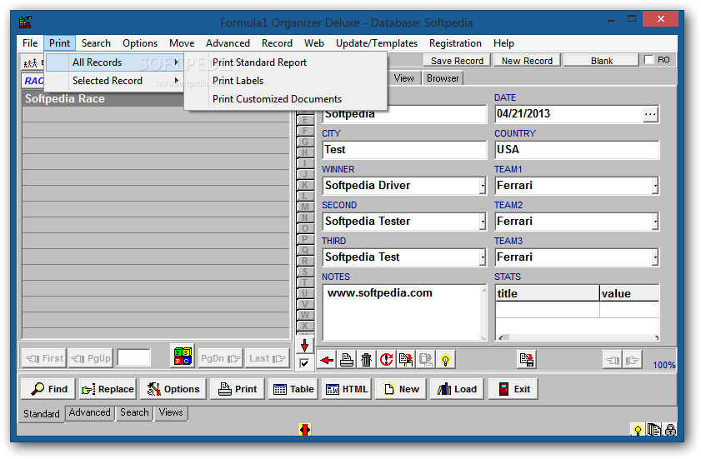The width and height of the screenshot is (701, 459).
Task: Choose Print Customized Documents
Action: tap(285, 99)
